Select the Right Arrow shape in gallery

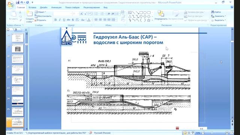(x=141, y=16)
